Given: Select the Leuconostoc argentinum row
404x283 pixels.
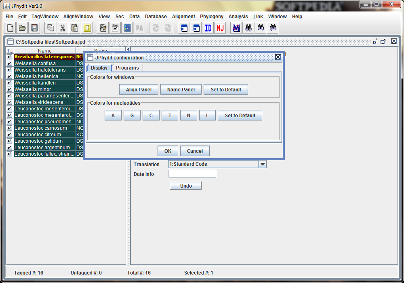Looking at the screenshot, I should [45, 147].
